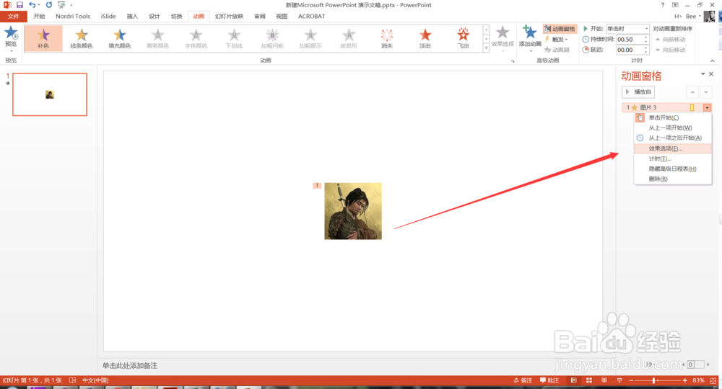Collapse the ribbon chevron
Image resolution: width=722 pixels, height=389 pixels.
coord(713,61)
